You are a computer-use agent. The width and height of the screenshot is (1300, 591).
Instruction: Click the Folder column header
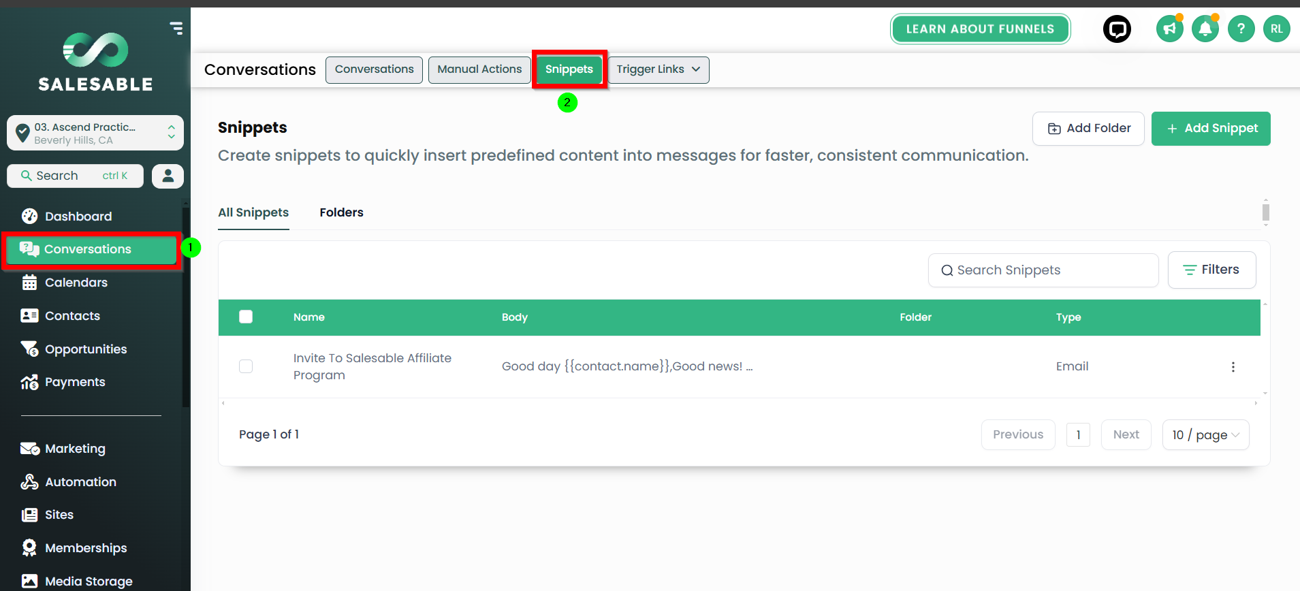coord(915,317)
